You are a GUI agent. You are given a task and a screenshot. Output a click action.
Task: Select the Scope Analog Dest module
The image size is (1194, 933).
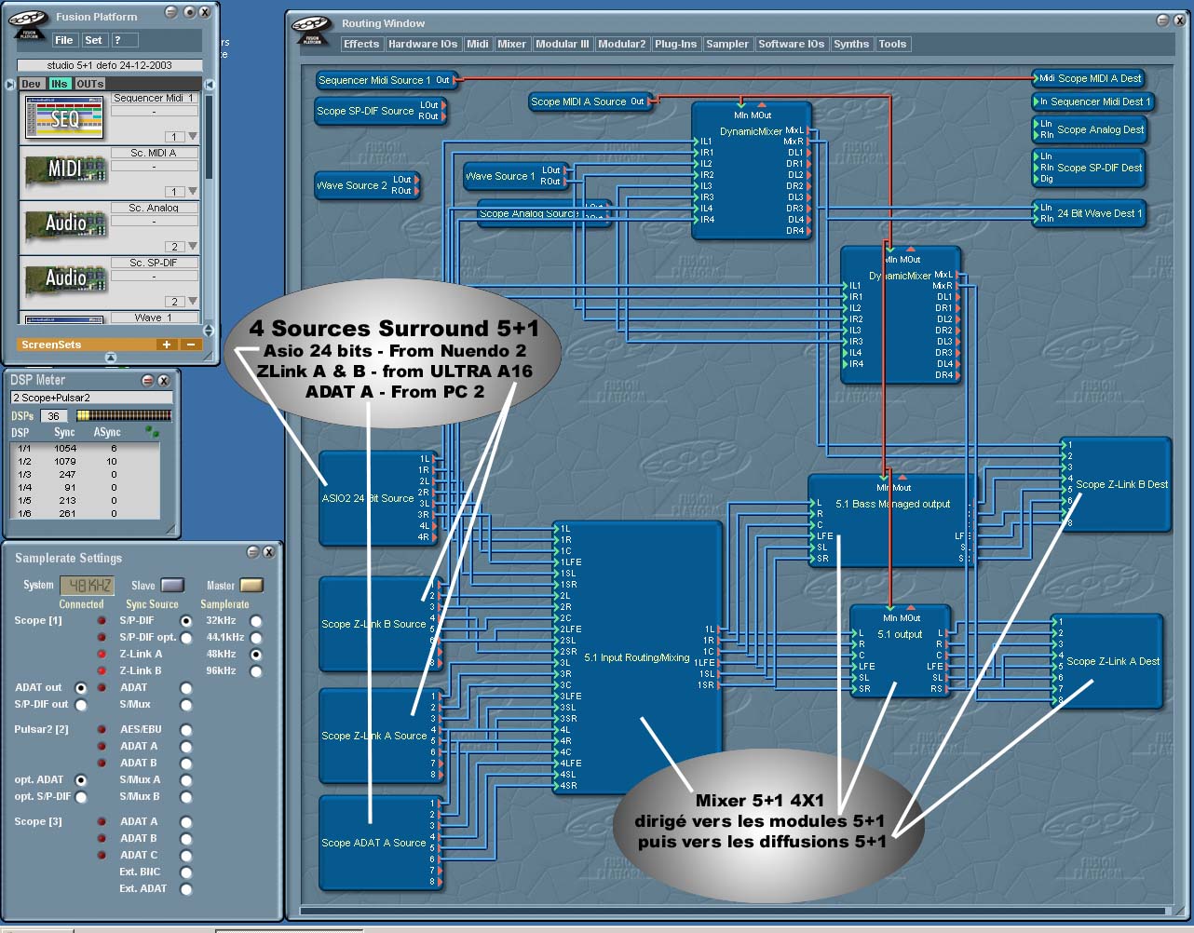coord(1088,129)
